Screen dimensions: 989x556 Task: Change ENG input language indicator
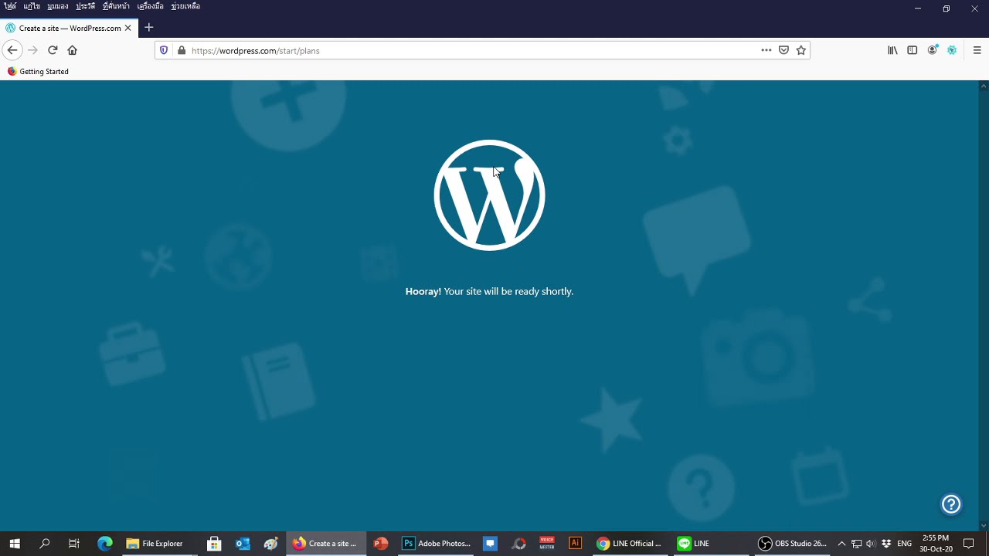coord(904,544)
